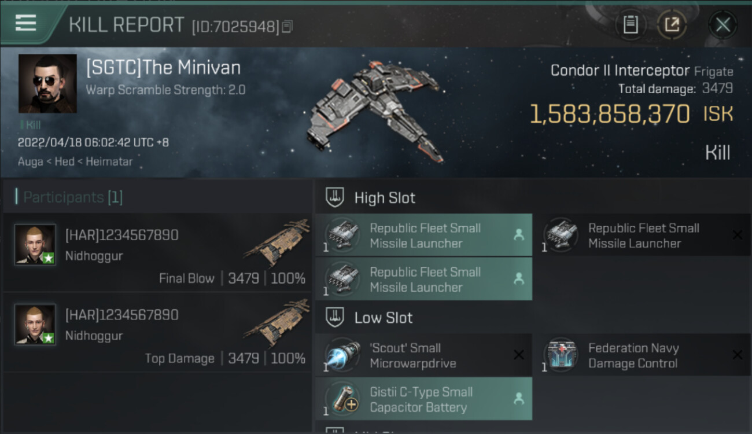Click the Gistii C-Type Capacitor Battery icon

click(x=342, y=399)
